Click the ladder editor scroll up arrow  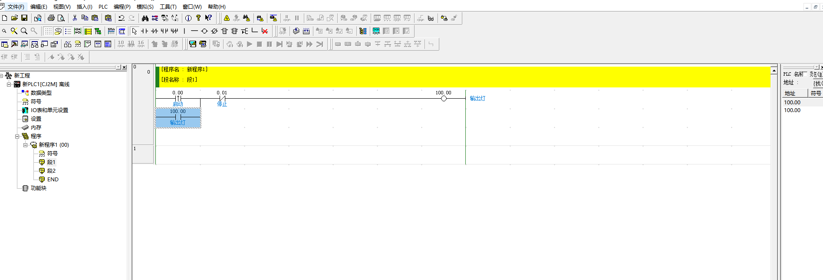click(774, 70)
